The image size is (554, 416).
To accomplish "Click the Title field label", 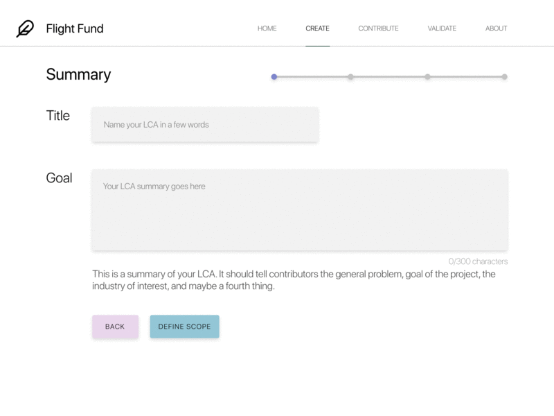I will (x=58, y=116).
